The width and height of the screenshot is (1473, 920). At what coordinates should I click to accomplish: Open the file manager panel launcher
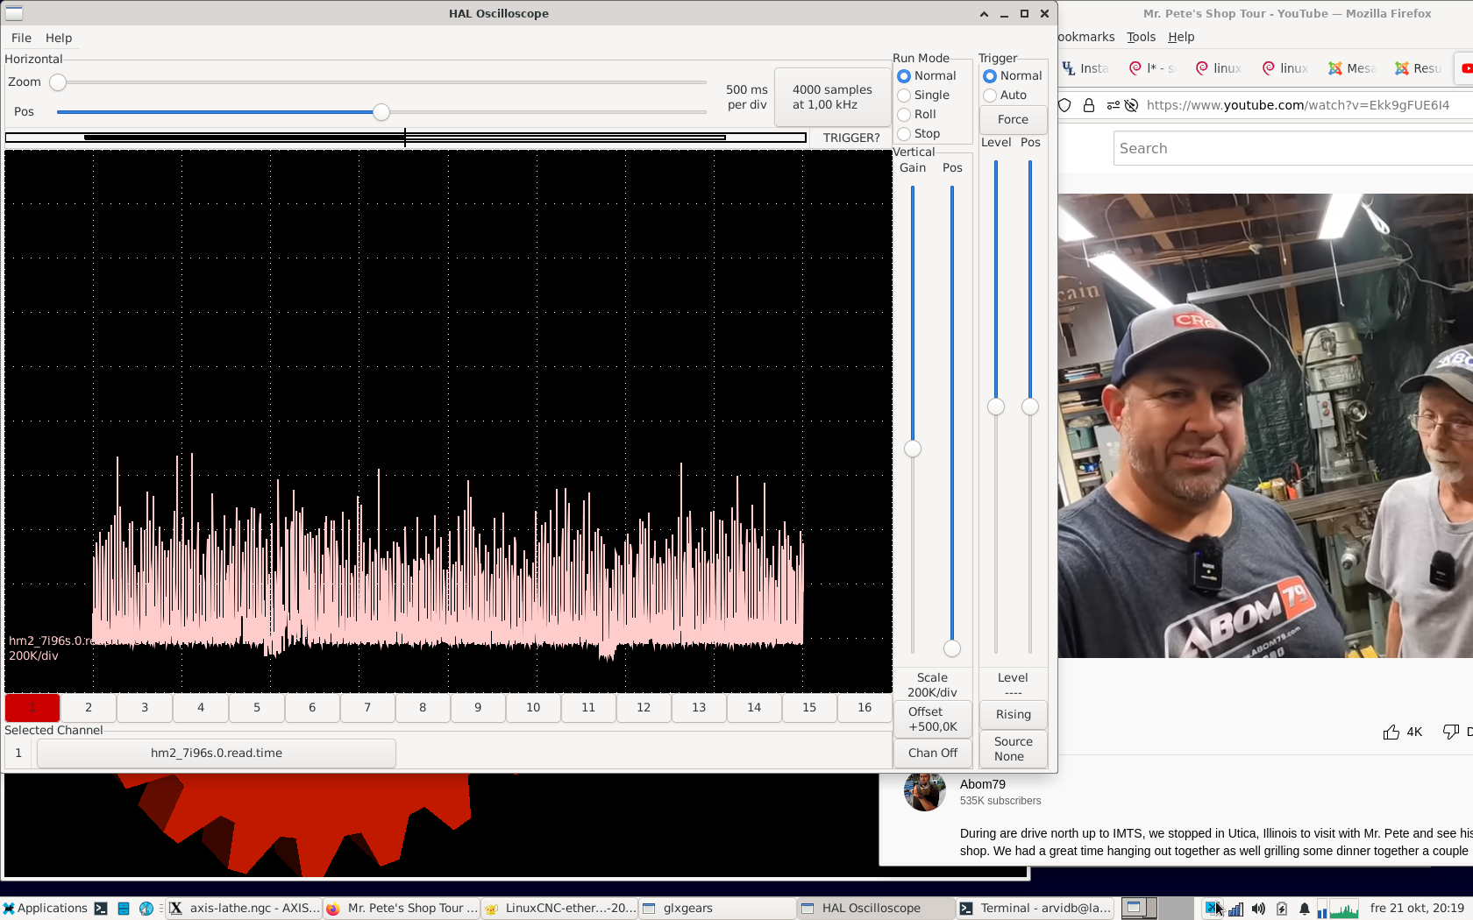point(124,909)
